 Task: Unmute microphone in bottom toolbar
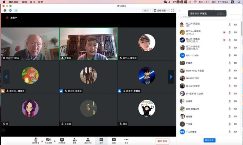36,140
